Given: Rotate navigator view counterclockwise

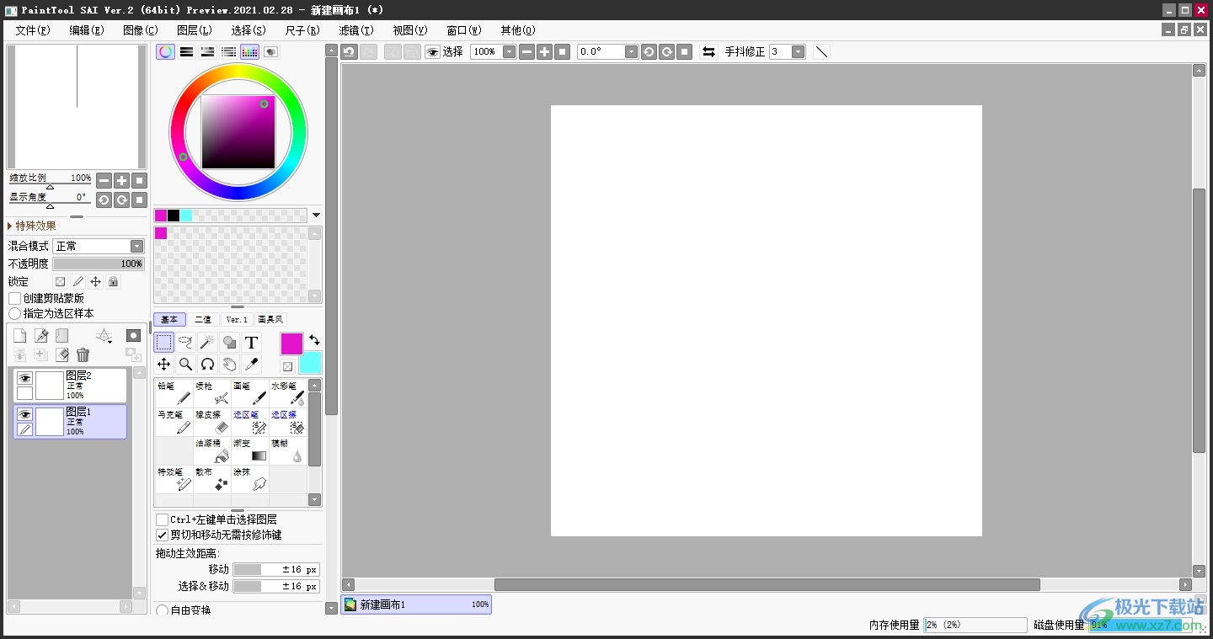Looking at the screenshot, I should tap(104, 200).
